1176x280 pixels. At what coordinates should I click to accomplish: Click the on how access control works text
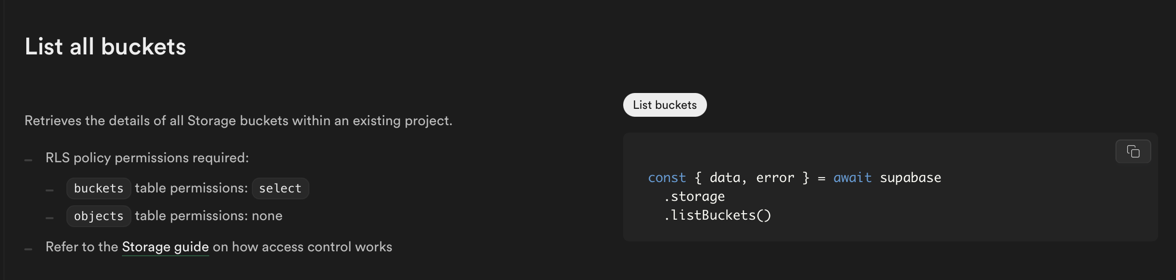pyautogui.click(x=302, y=247)
